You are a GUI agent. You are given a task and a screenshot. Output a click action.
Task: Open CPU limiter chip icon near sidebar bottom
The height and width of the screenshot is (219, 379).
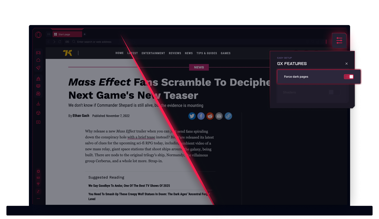[x=38, y=171]
